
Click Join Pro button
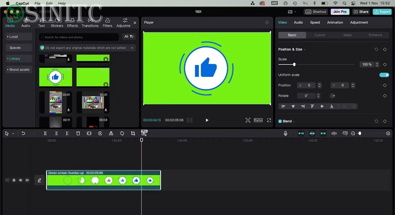coord(340,12)
